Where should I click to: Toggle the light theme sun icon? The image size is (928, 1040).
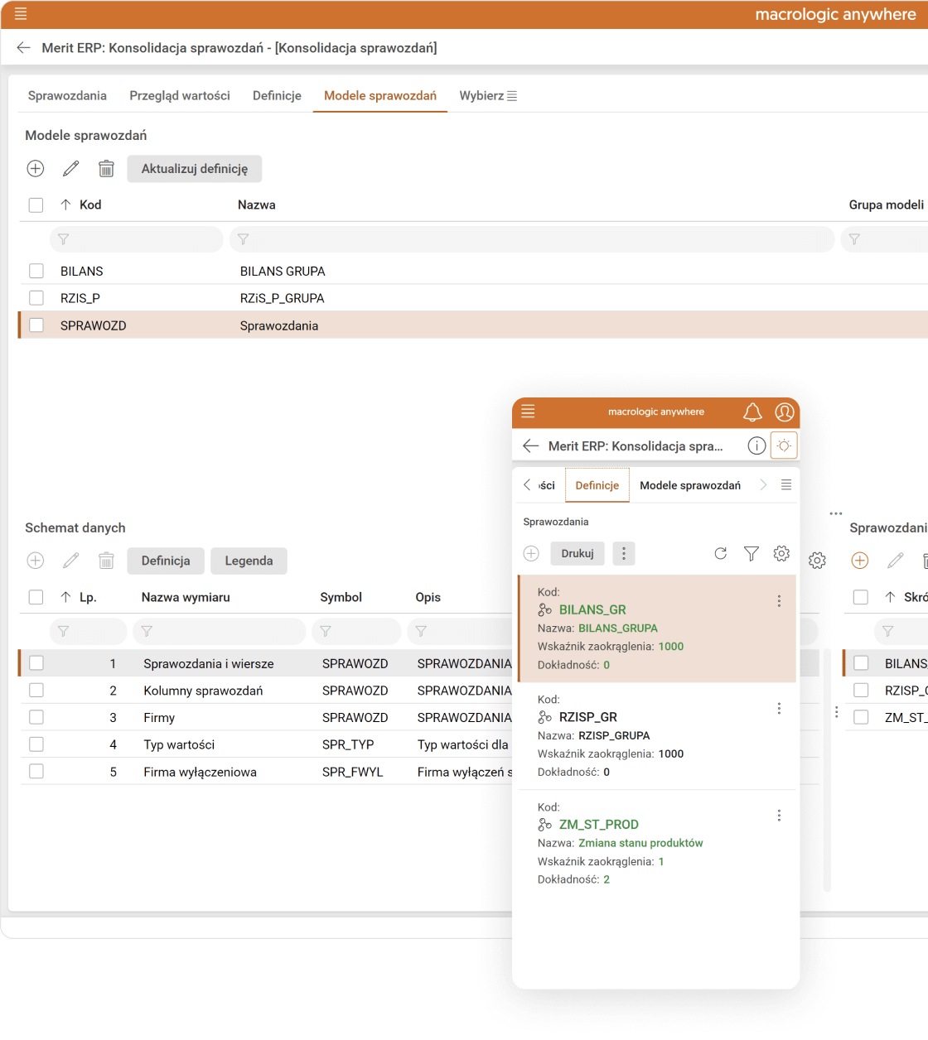pyautogui.click(x=784, y=445)
